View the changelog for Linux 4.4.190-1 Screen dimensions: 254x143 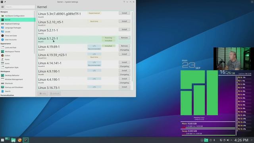pyautogui.click(x=124, y=83)
